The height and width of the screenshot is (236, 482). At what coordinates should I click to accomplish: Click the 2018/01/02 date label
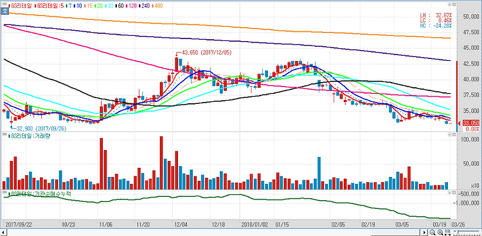[x=254, y=224]
